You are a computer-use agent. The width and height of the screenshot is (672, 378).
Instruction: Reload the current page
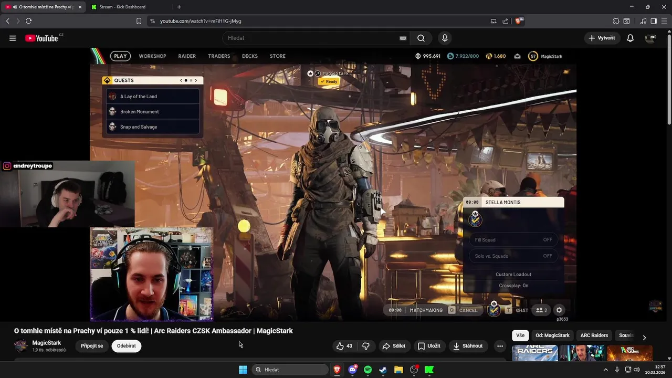(x=28, y=21)
